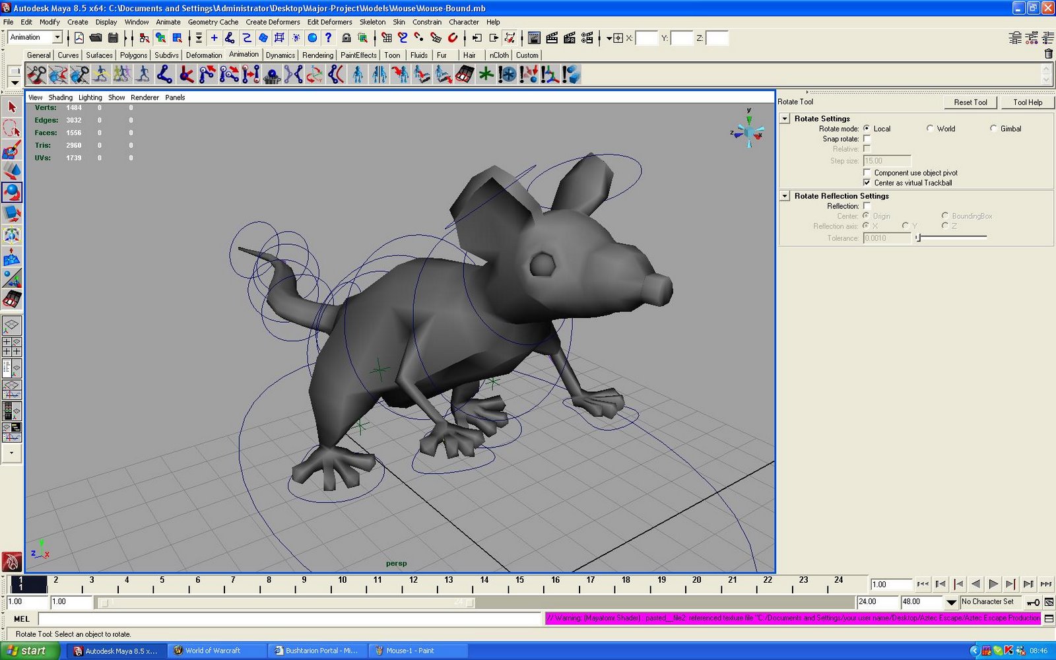Click the blue question mark help icon

click(x=328, y=38)
